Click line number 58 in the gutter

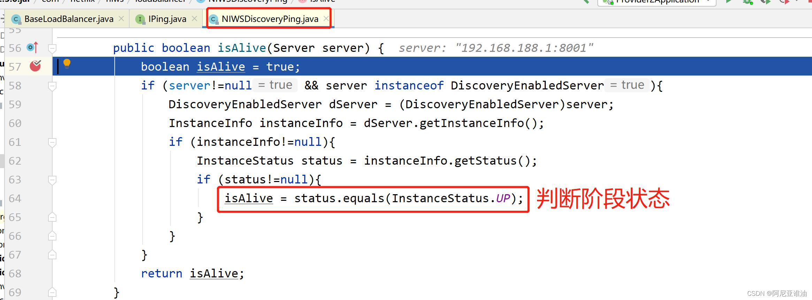(15, 86)
